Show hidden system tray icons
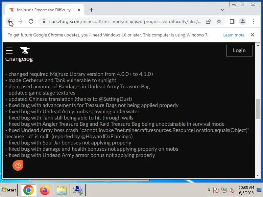The width and height of the screenshot is (263, 197). point(209,190)
